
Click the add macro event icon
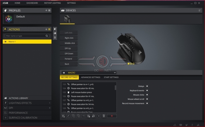click(63, 116)
